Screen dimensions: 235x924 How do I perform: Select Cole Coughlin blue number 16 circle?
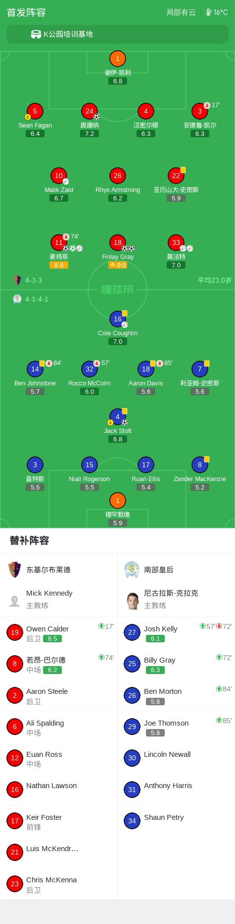(x=117, y=319)
